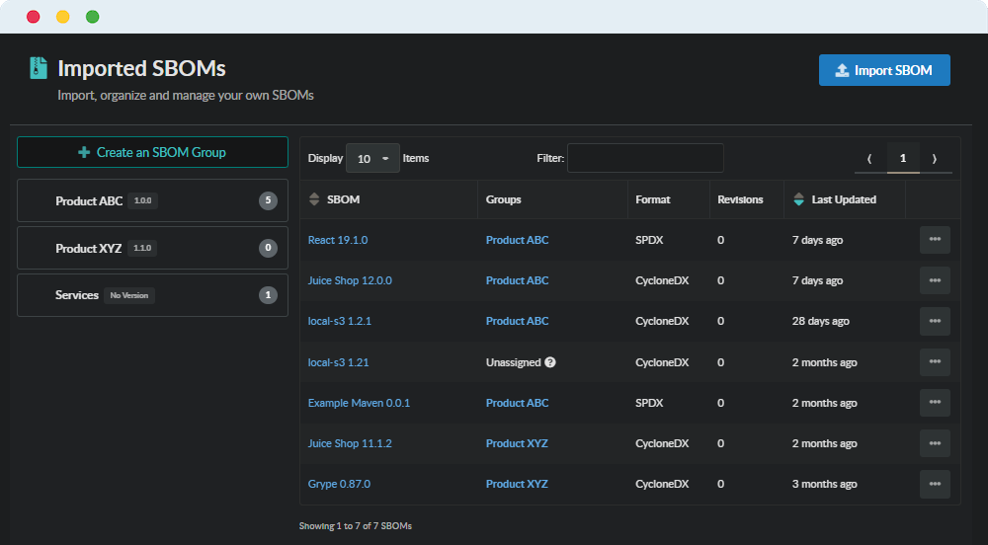
Task: Open the Example Maven 0.0.1 SBOM link
Action: pos(359,403)
